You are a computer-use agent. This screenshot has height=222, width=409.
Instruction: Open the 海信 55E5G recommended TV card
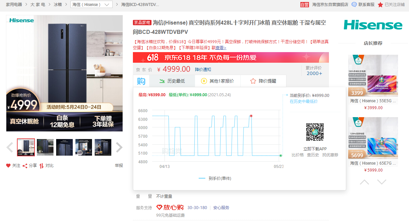coord(373,83)
